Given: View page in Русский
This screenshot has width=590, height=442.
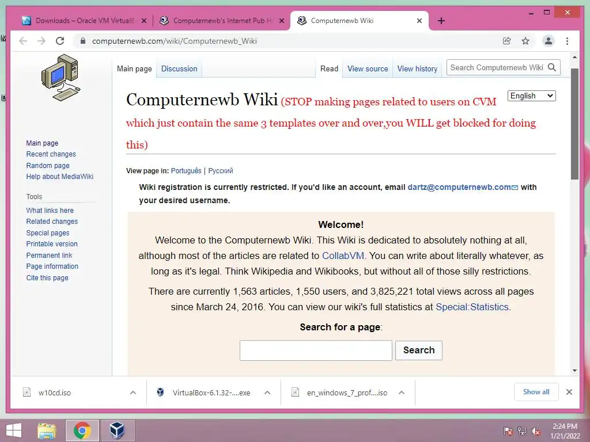Looking at the screenshot, I should click(221, 170).
